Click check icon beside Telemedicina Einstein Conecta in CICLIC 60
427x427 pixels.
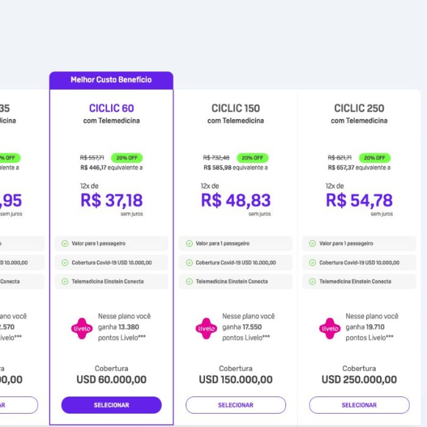click(x=65, y=281)
